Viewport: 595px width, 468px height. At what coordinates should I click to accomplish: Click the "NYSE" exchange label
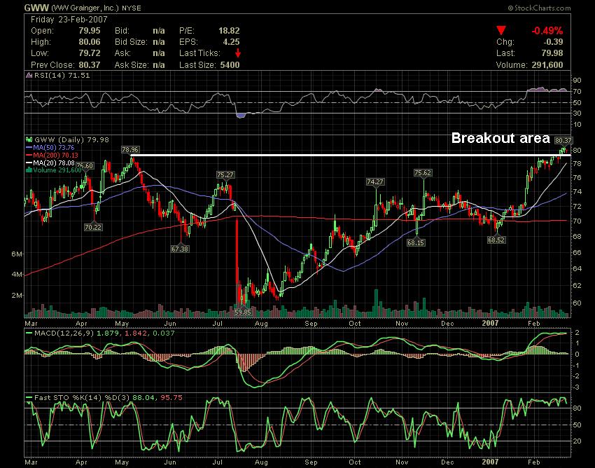(132, 8)
